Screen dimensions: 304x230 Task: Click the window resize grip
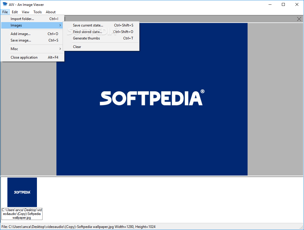[x=301, y=227]
